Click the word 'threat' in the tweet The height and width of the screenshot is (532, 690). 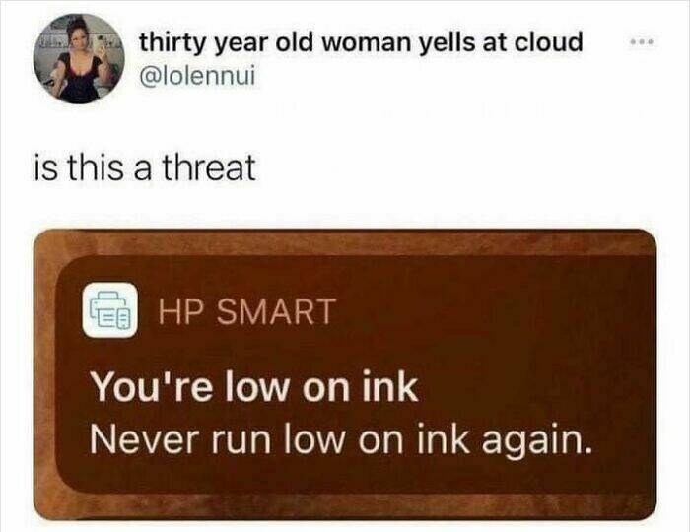point(209,167)
